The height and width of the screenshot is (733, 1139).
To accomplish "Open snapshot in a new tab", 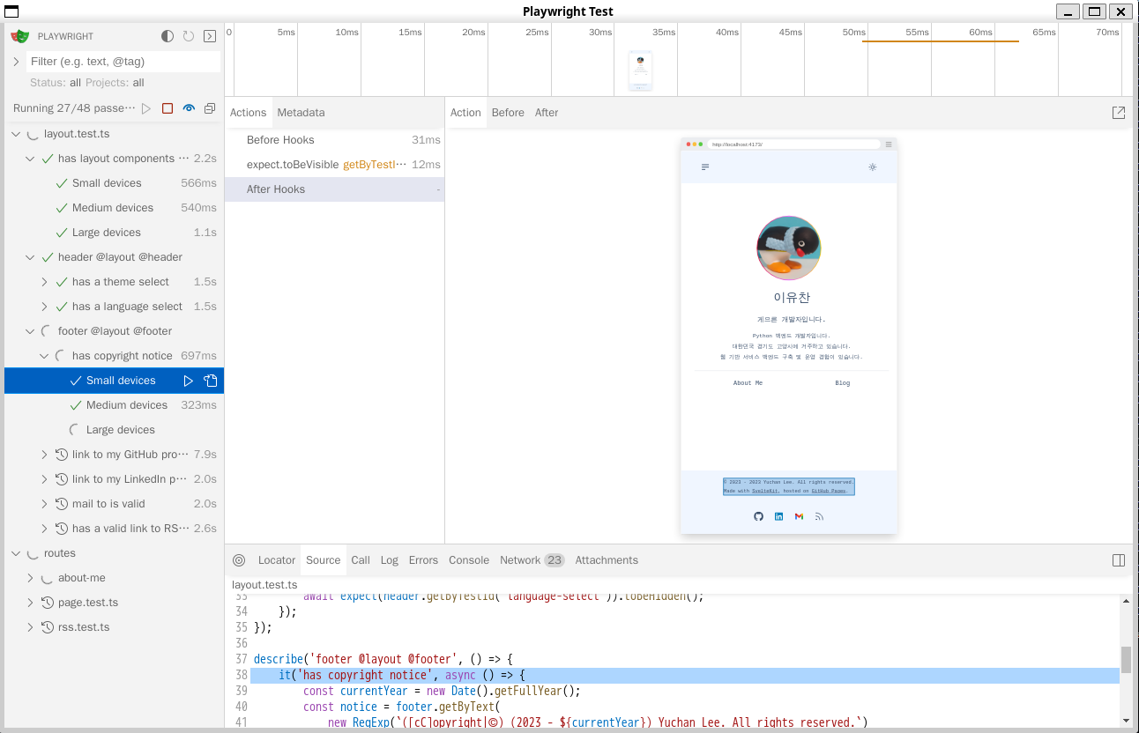I will click(1119, 113).
